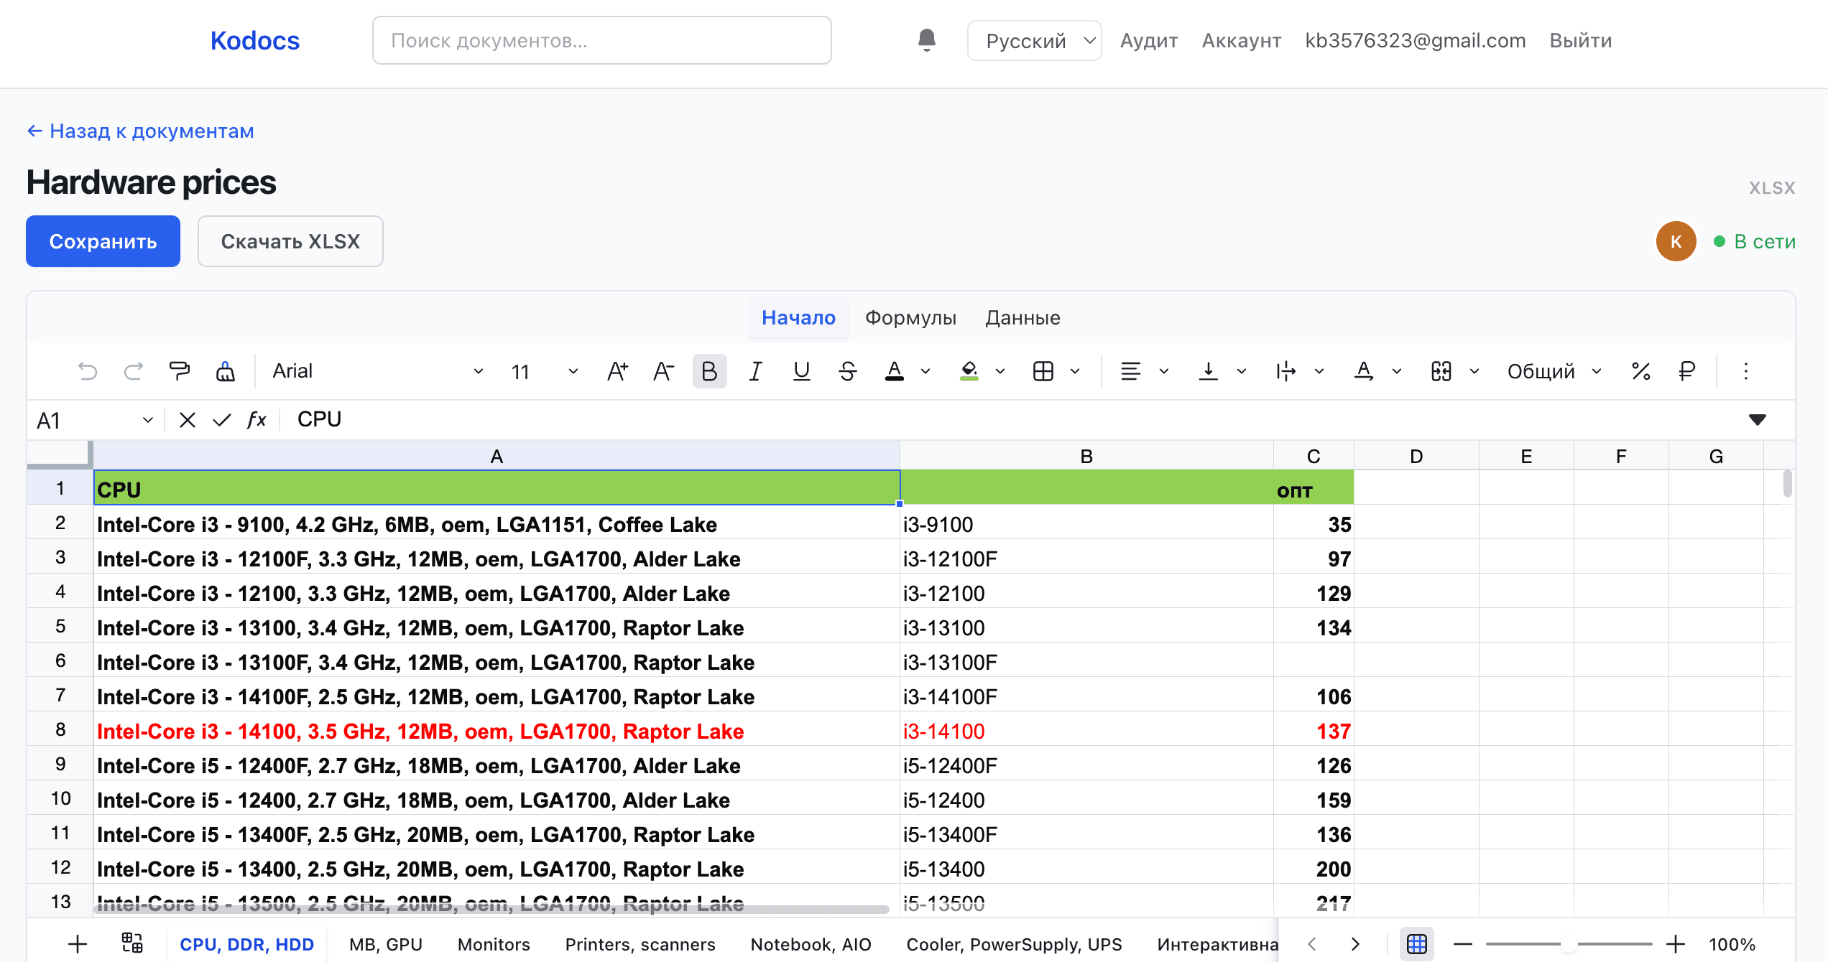Image resolution: width=1828 pixels, height=962 pixels.
Task: Open the Общий number format dropdown
Action: (1555, 371)
